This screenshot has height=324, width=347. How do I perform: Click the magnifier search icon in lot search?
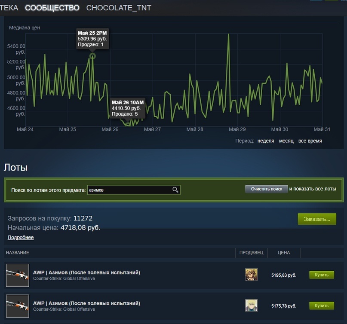175,190
